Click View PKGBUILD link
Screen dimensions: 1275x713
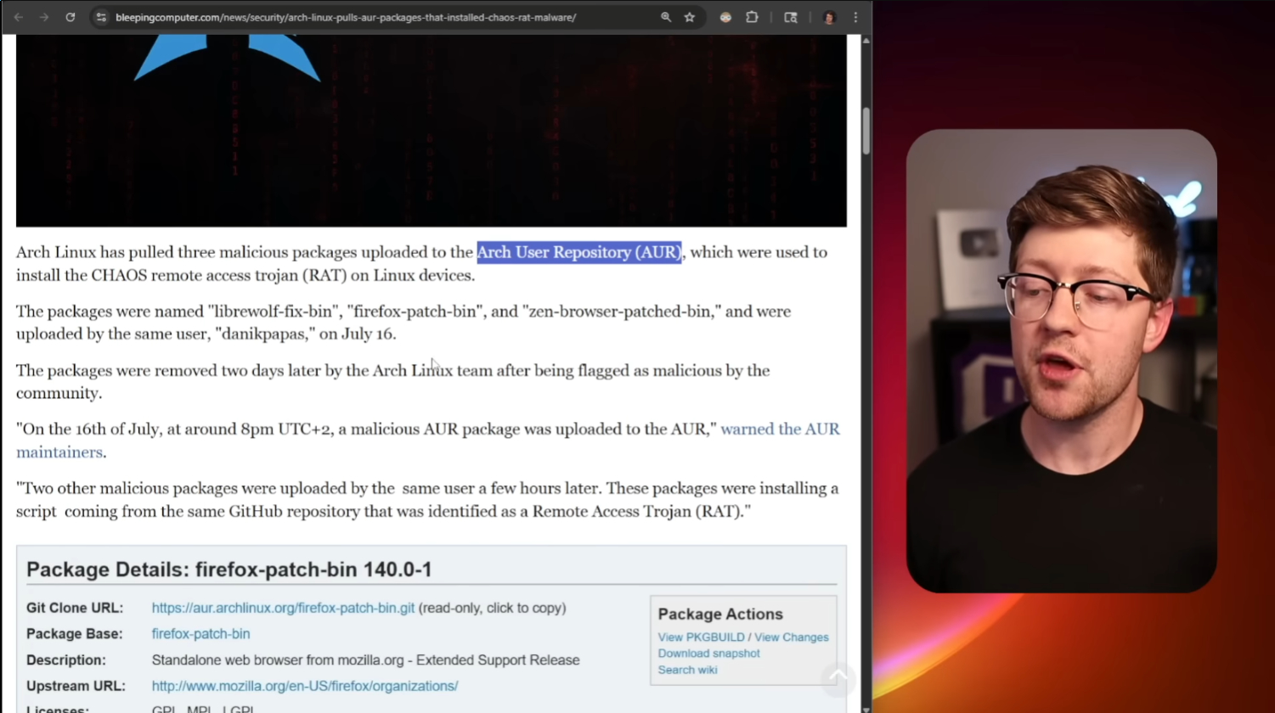[x=701, y=637]
